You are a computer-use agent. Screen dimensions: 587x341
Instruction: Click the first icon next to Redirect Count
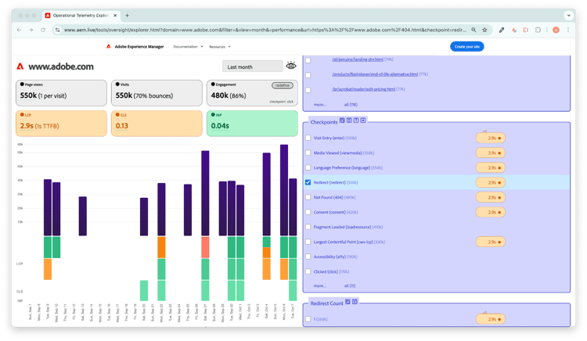[348, 302]
